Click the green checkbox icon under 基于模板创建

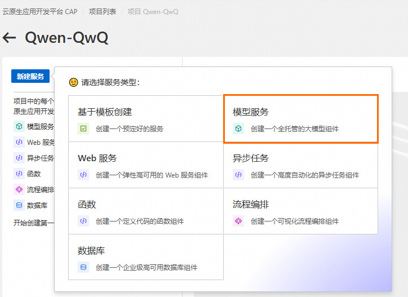click(83, 128)
